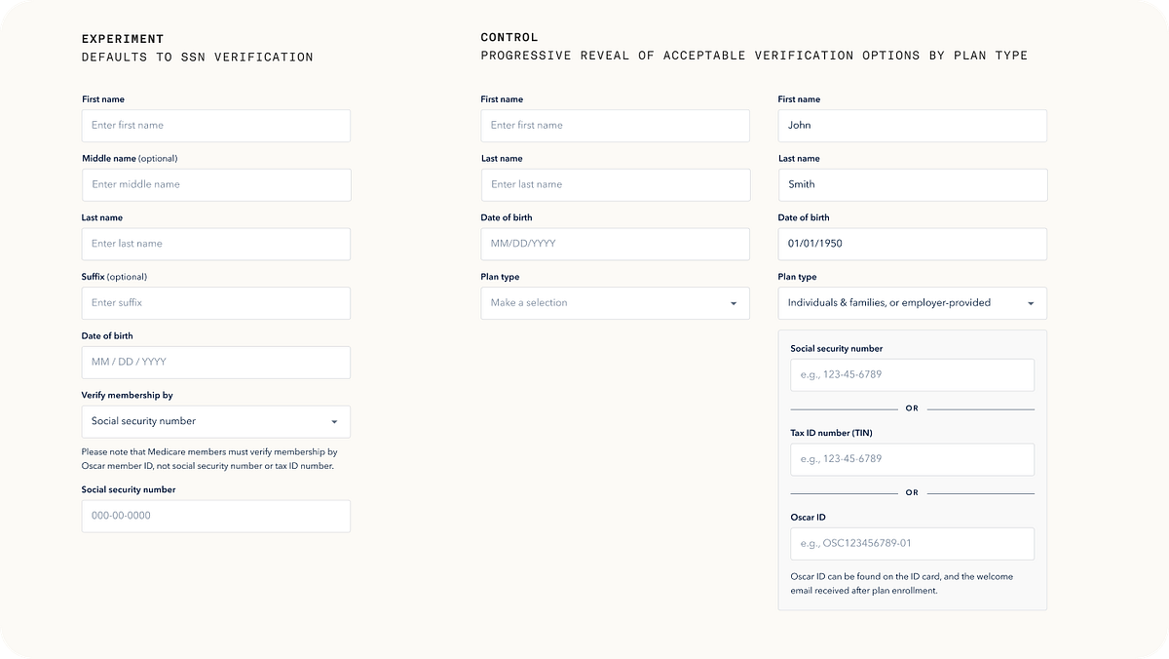1169x659 pixels.
Task: Click the EXPERIMENT section heading
Action: (121, 39)
